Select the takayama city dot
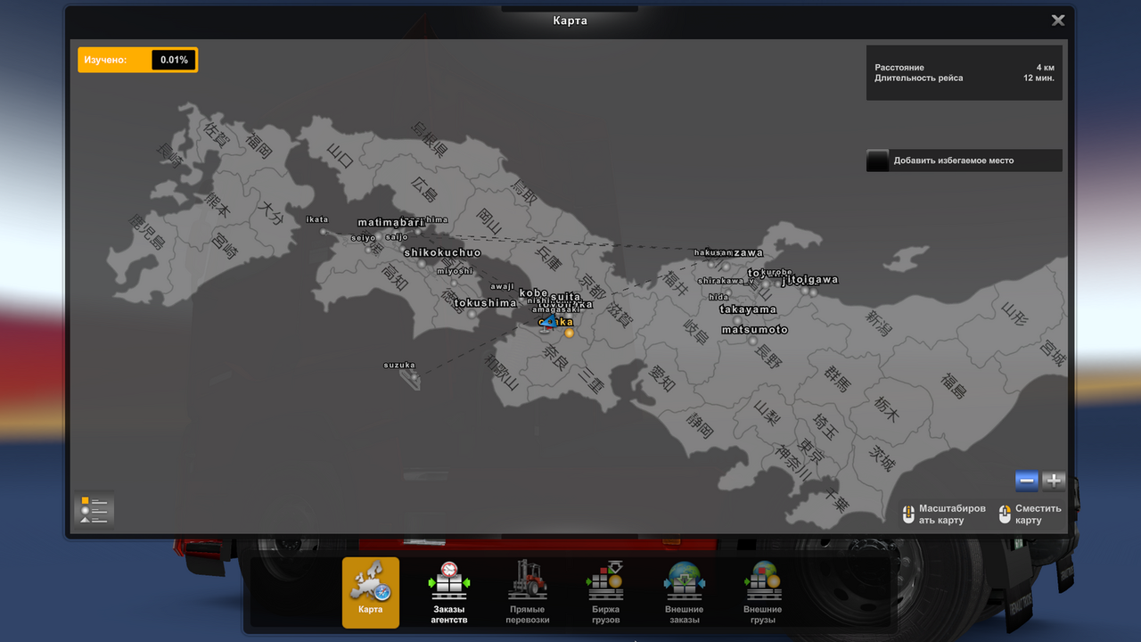This screenshot has width=1141, height=642. tap(737, 321)
